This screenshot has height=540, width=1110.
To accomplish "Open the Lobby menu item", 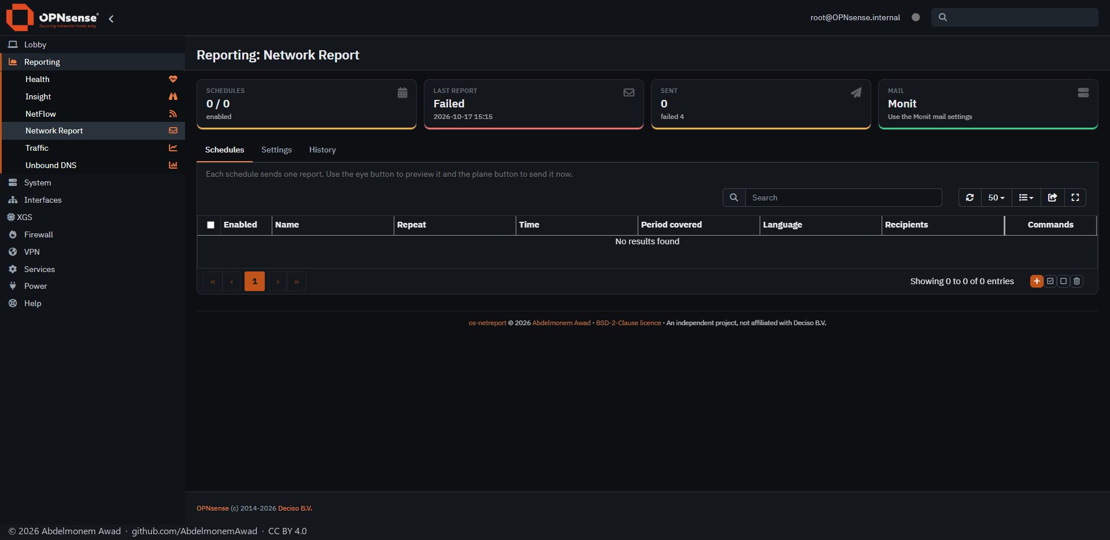I will pos(92,44).
